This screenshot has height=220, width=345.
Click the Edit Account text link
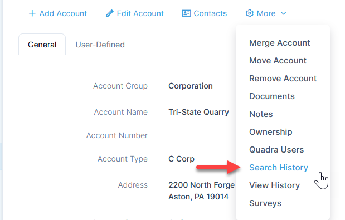[140, 13]
